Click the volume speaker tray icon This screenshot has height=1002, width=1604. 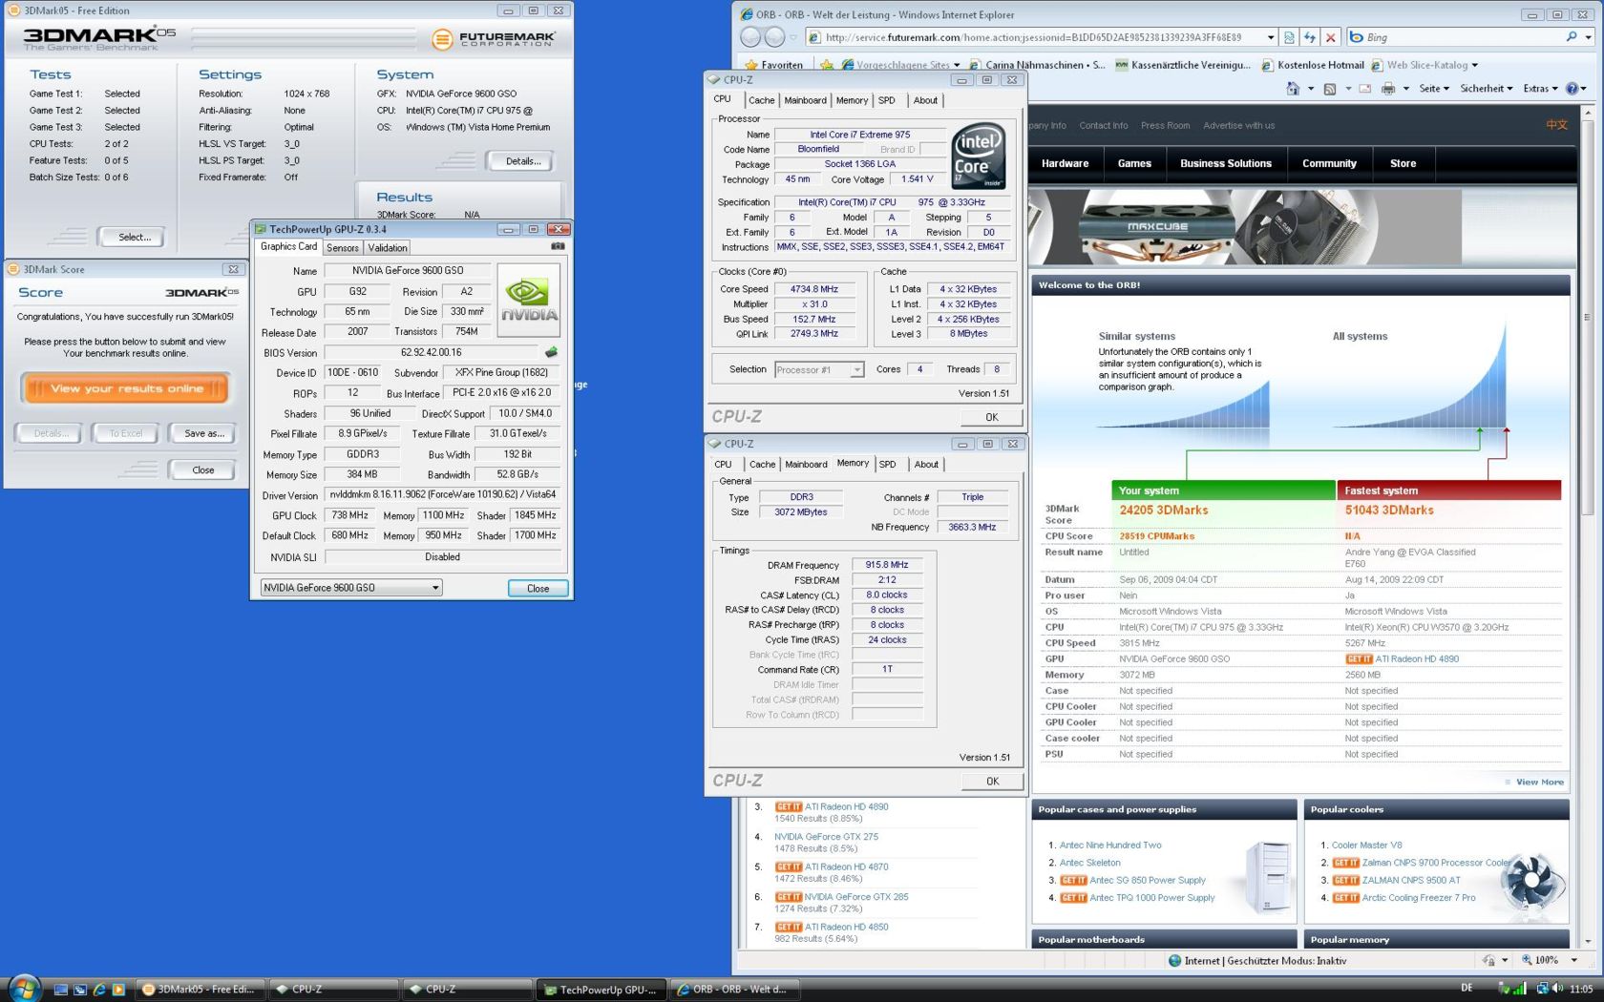1557,989
